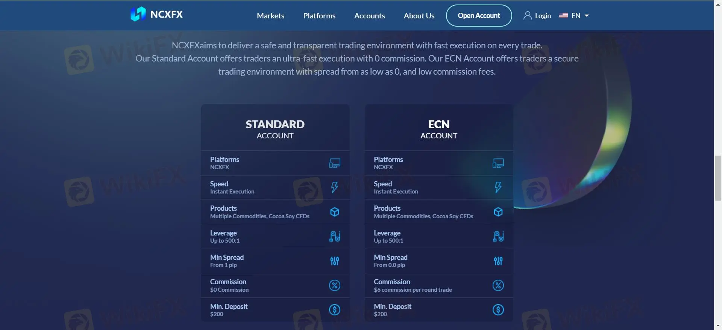Click the Standard account Platforms monitor icon
The width and height of the screenshot is (722, 330).
[x=334, y=163]
